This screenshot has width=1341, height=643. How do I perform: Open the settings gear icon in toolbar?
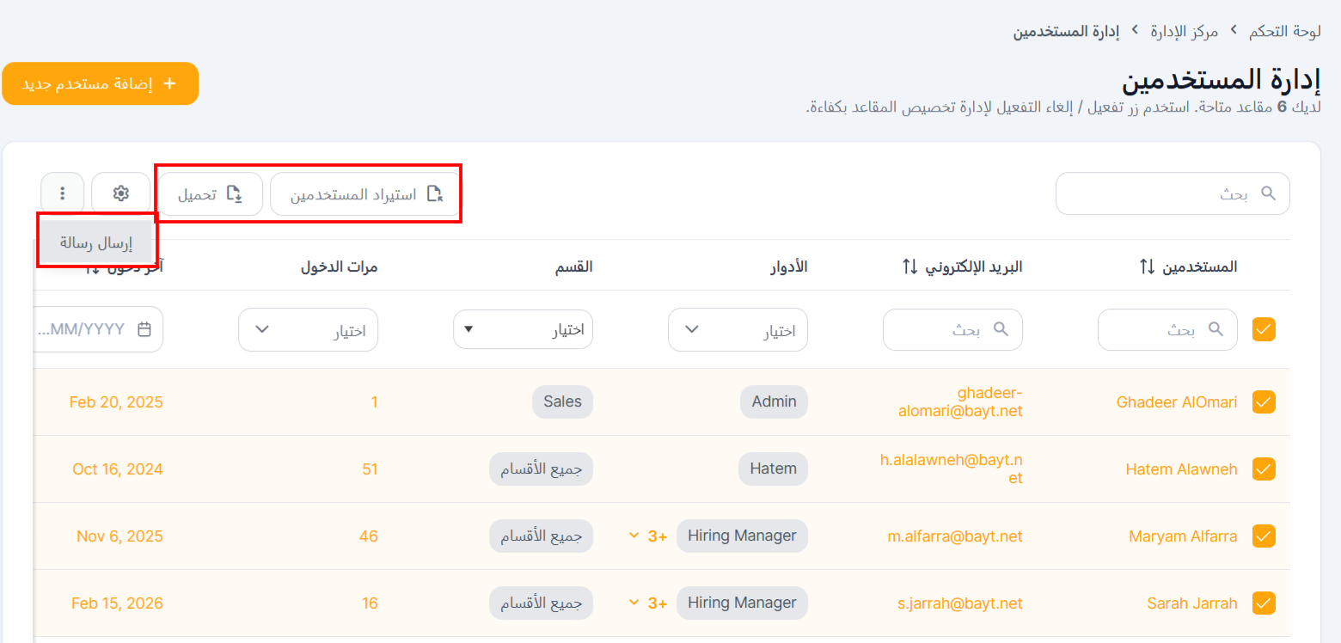coord(121,193)
